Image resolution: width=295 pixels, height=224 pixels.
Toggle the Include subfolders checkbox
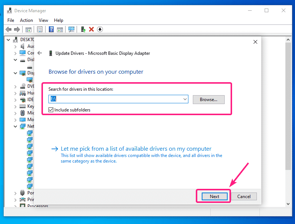[x=51, y=110]
